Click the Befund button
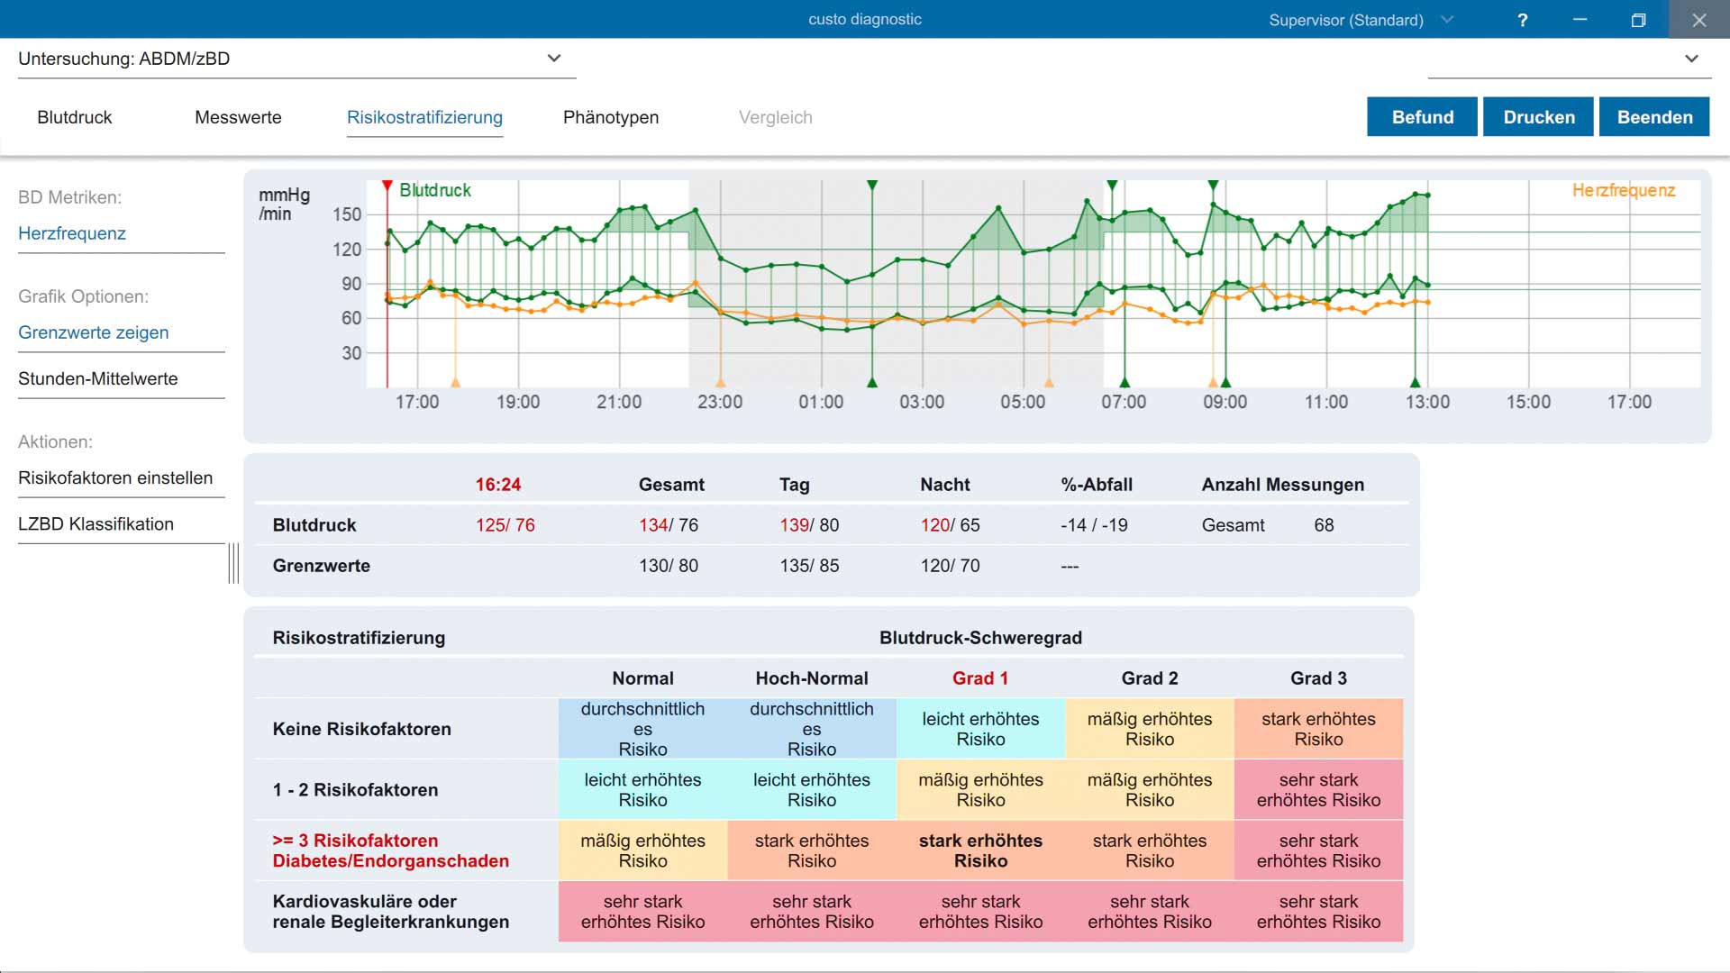Viewport: 1730px width, 973px height. (x=1422, y=117)
